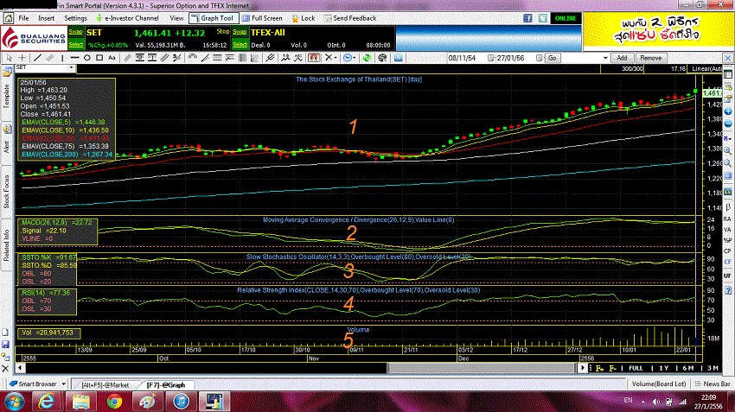Click the magnifier zoom icon on right sidebar

pos(728,151)
